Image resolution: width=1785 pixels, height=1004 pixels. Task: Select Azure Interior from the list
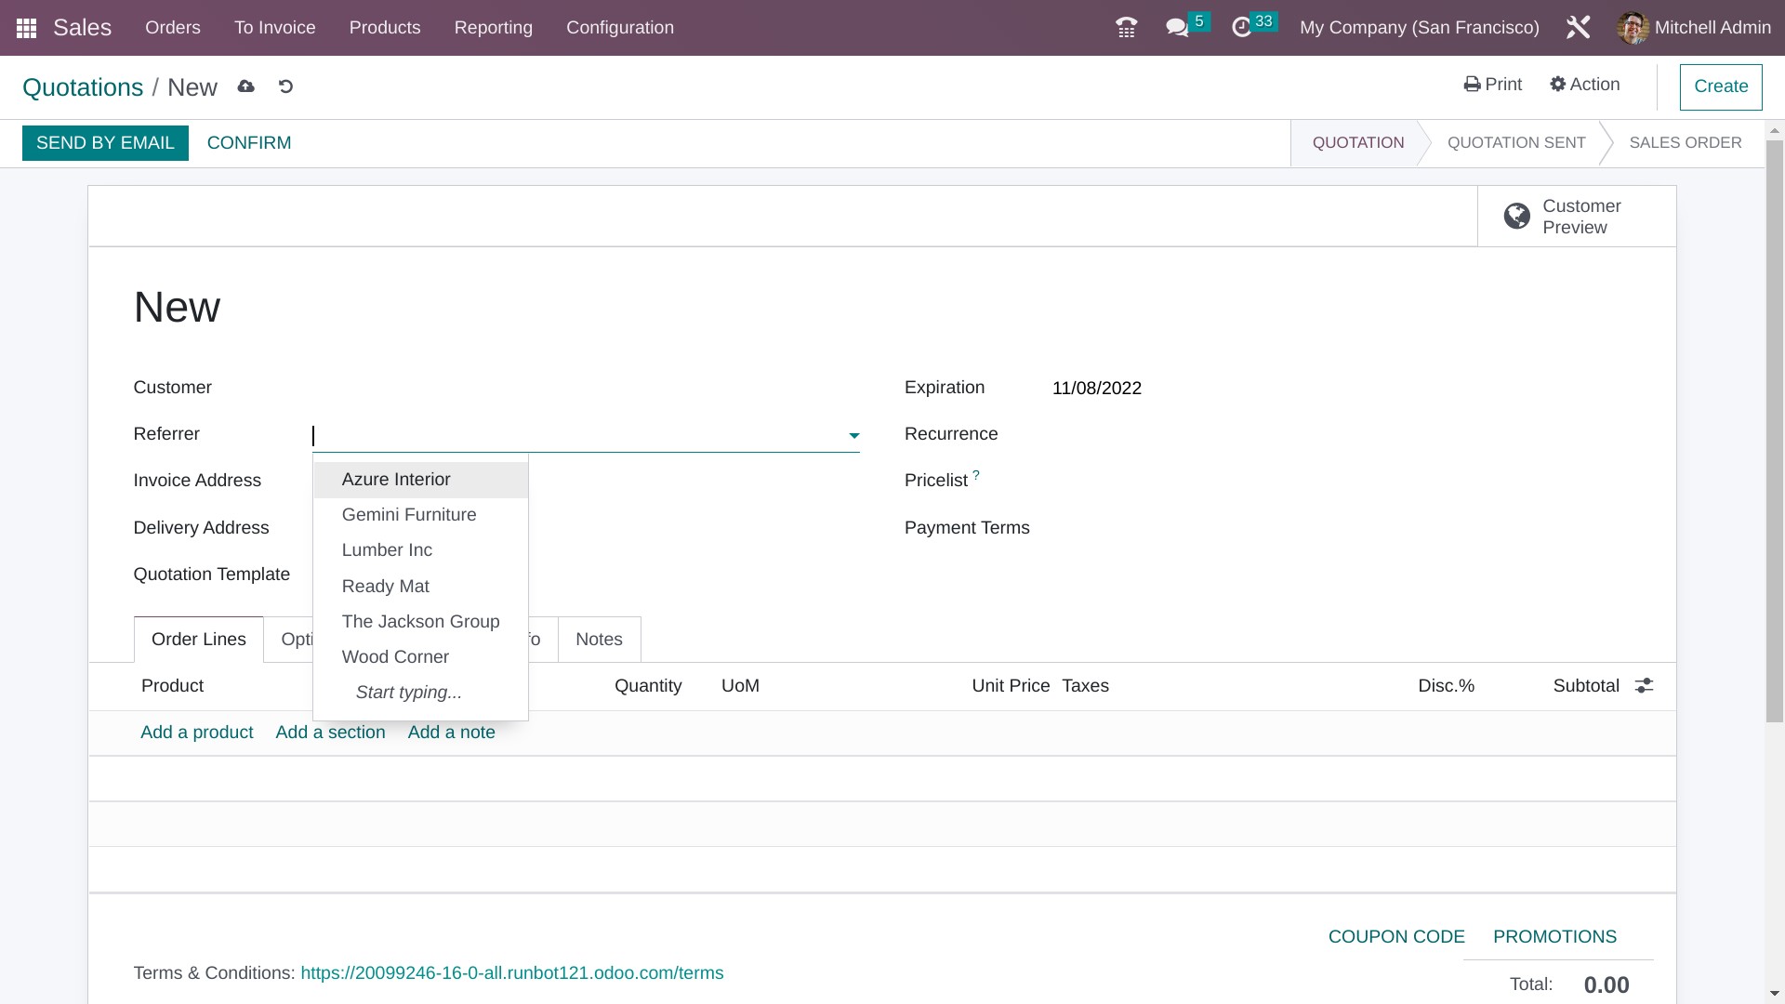[x=421, y=480]
